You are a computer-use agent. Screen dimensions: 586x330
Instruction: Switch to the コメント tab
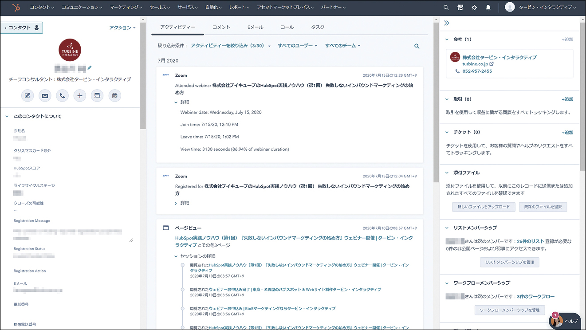coord(221,27)
